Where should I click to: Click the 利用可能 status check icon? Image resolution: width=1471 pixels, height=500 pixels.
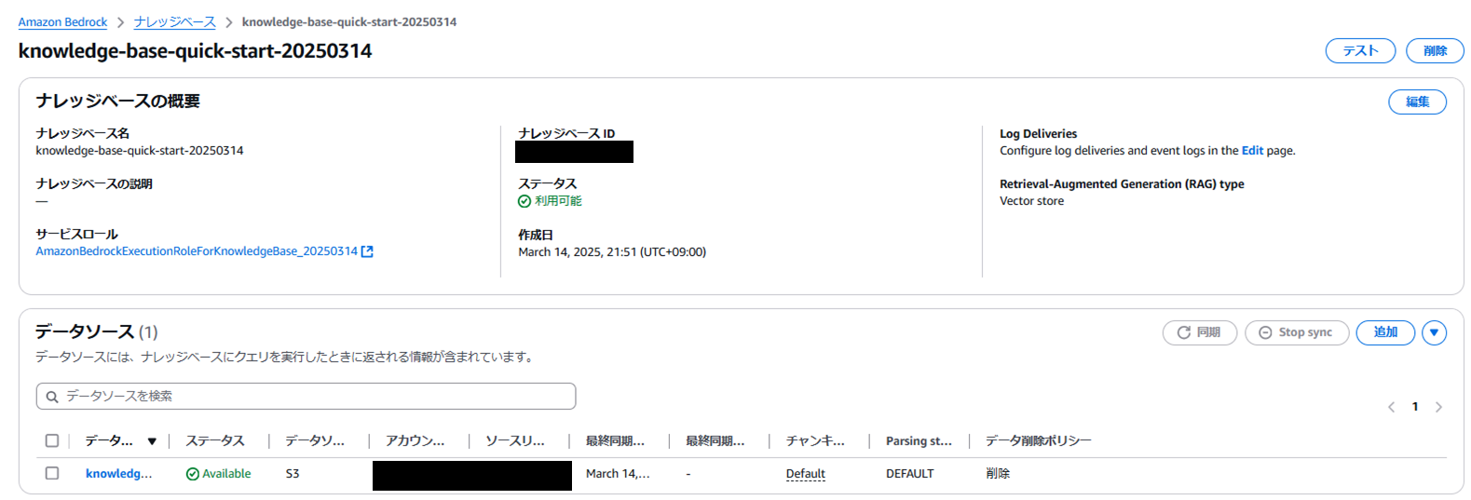tap(524, 201)
